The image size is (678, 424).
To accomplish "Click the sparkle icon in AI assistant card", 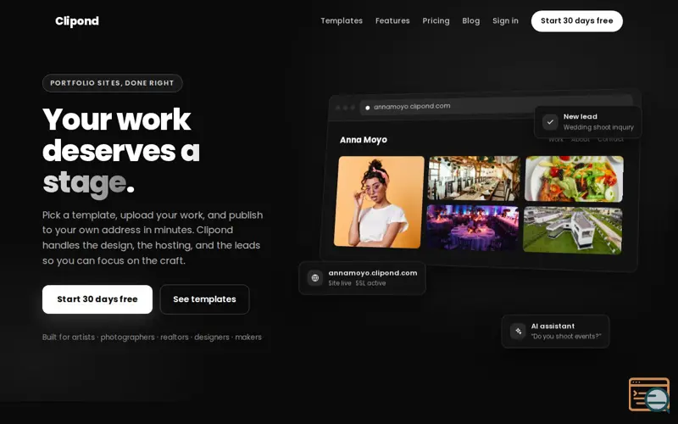I will [x=518, y=331].
